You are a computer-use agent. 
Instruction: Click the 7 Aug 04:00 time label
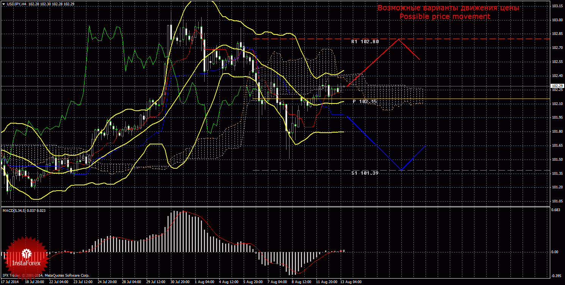[277, 282]
